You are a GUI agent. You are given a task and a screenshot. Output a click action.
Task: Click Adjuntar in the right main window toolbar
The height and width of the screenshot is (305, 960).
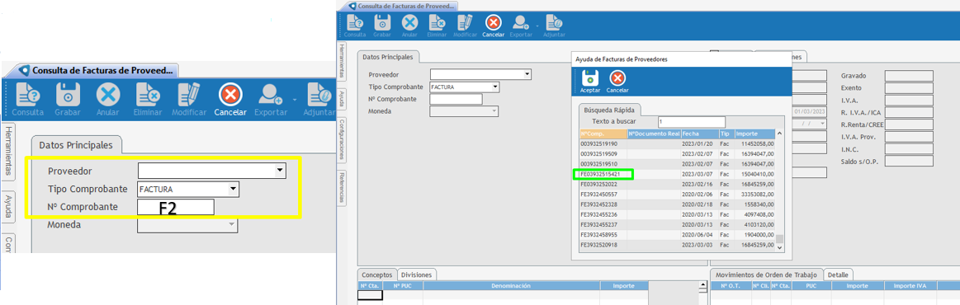(x=555, y=26)
